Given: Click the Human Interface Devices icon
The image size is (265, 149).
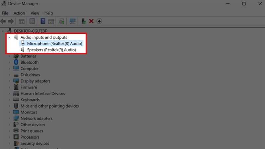Looking at the screenshot, I should click(16, 93).
